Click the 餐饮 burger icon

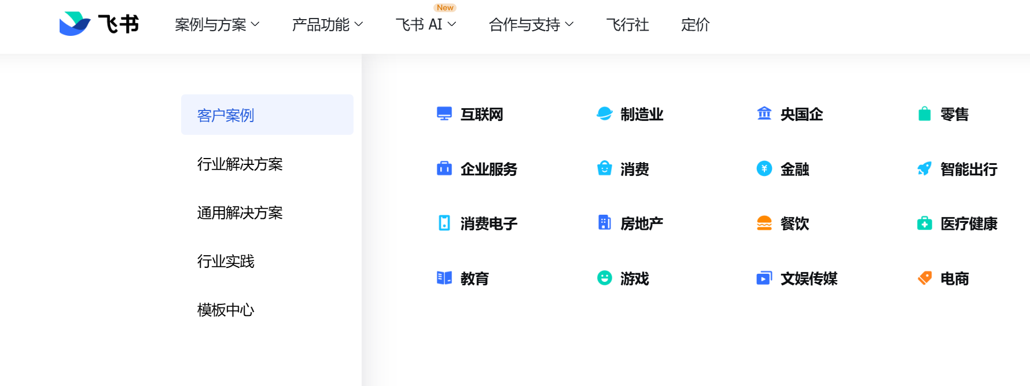pos(764,223)
